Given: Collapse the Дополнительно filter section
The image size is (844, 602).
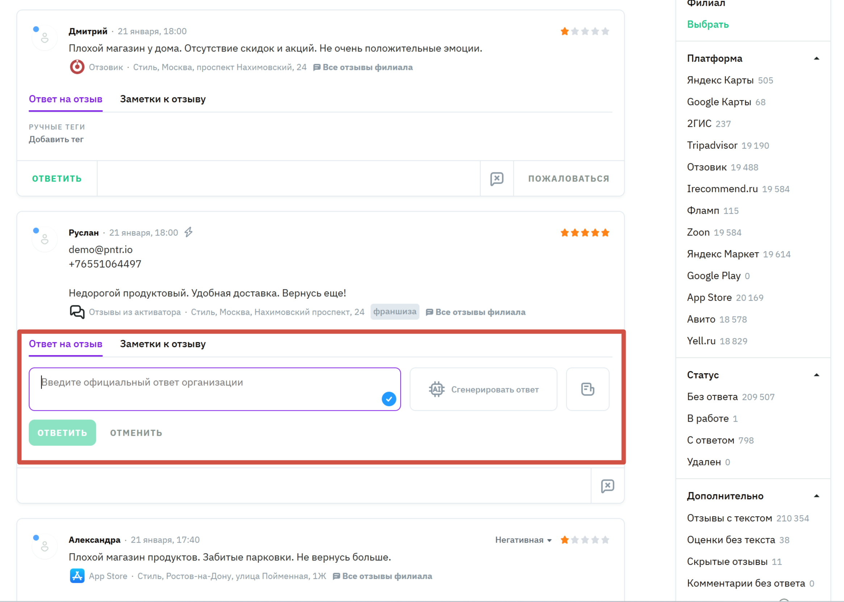Looking at the screenshot, I should tap(816, 496).
